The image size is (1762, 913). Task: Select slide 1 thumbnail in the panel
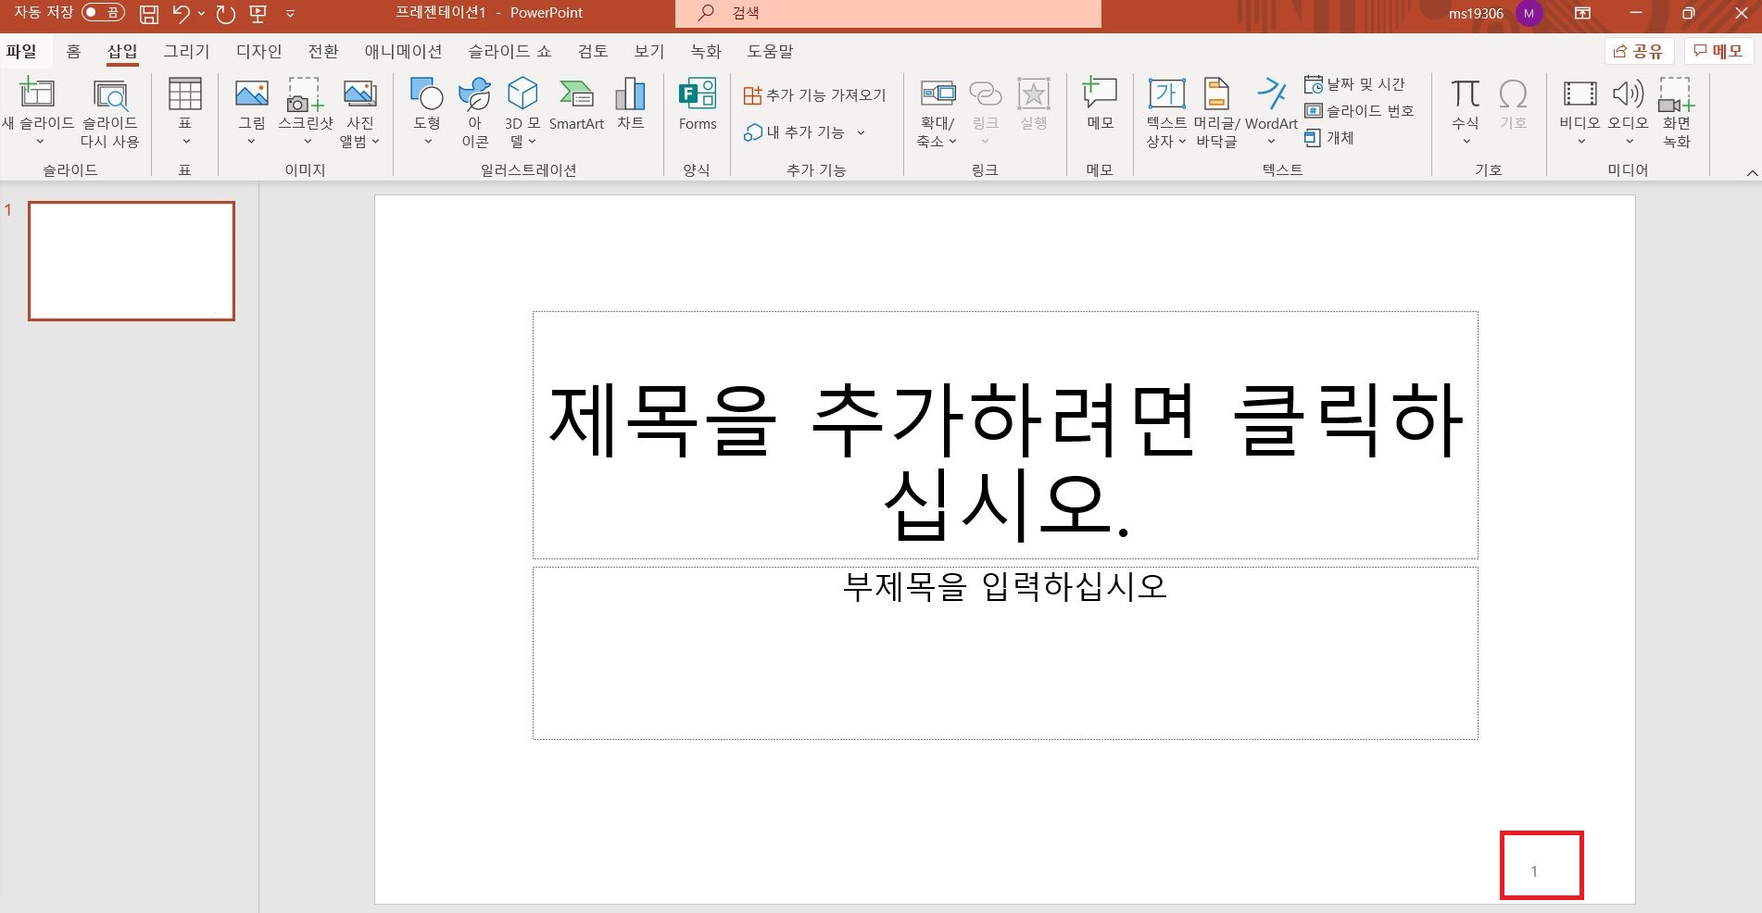pos(131,260)
